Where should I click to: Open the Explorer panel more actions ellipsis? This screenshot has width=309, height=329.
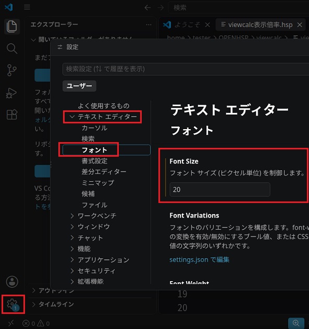pos(149,25)
